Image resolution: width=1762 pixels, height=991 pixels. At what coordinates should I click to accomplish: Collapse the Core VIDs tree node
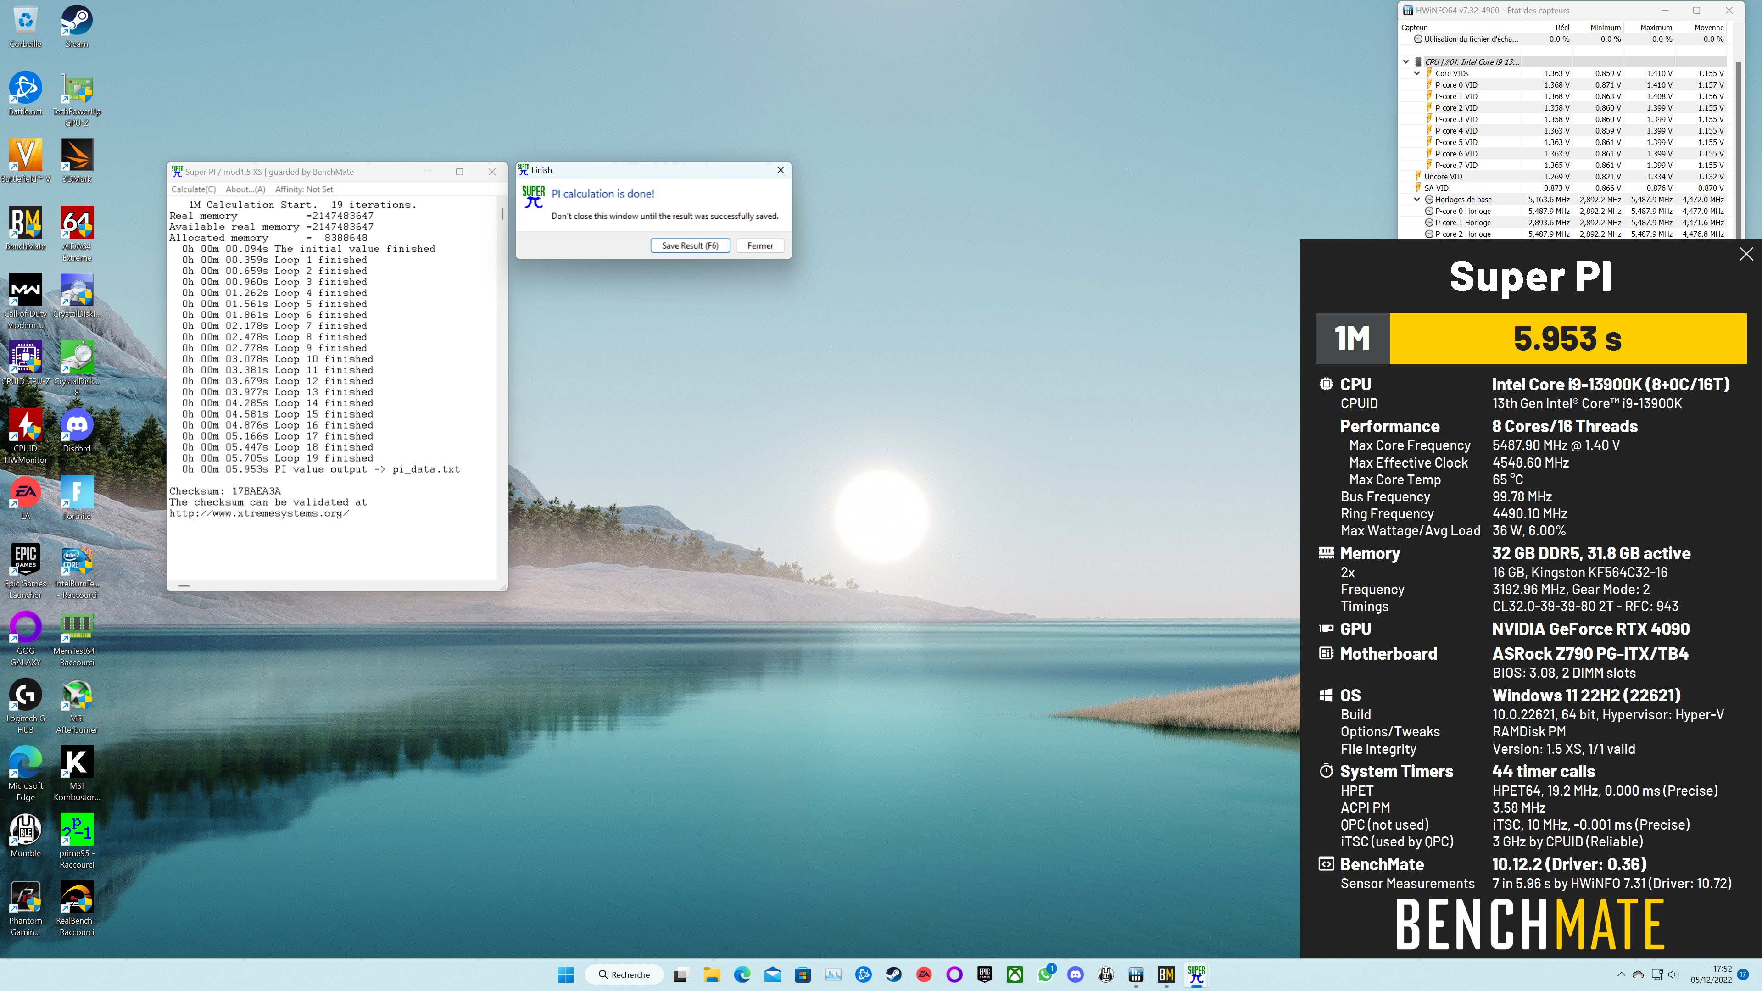pos(1417,73)
